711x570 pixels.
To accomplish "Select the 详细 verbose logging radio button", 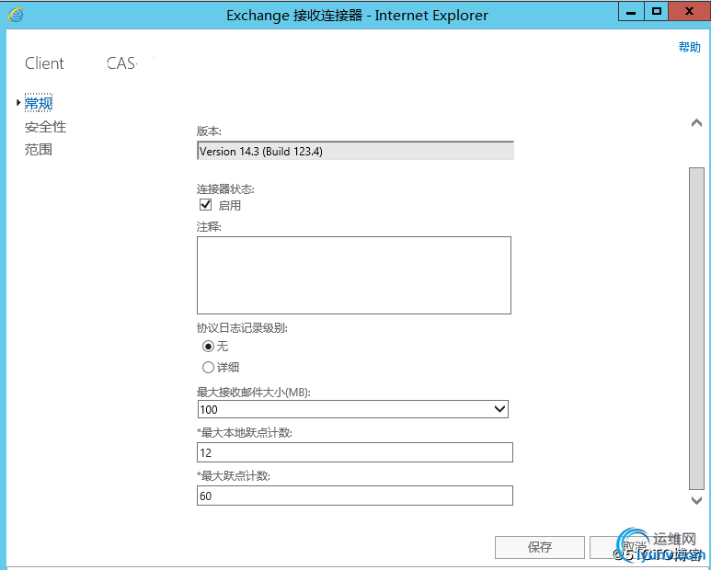I will pyautogui.click(x=208, y=367).
